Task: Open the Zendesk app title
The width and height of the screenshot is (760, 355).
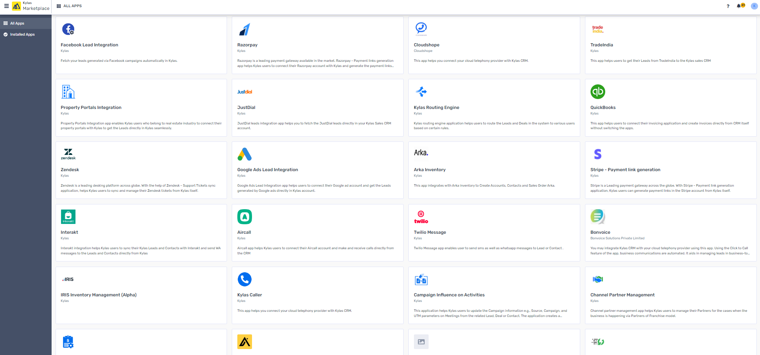Action: pos(70,170)
